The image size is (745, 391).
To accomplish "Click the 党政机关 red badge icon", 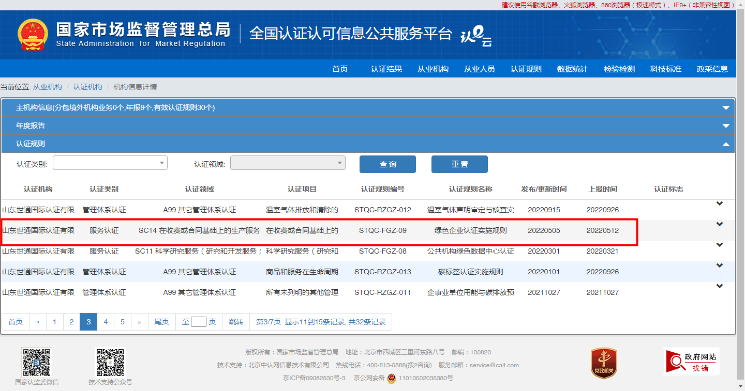I will pyautogui.click(x=604, y=363).
